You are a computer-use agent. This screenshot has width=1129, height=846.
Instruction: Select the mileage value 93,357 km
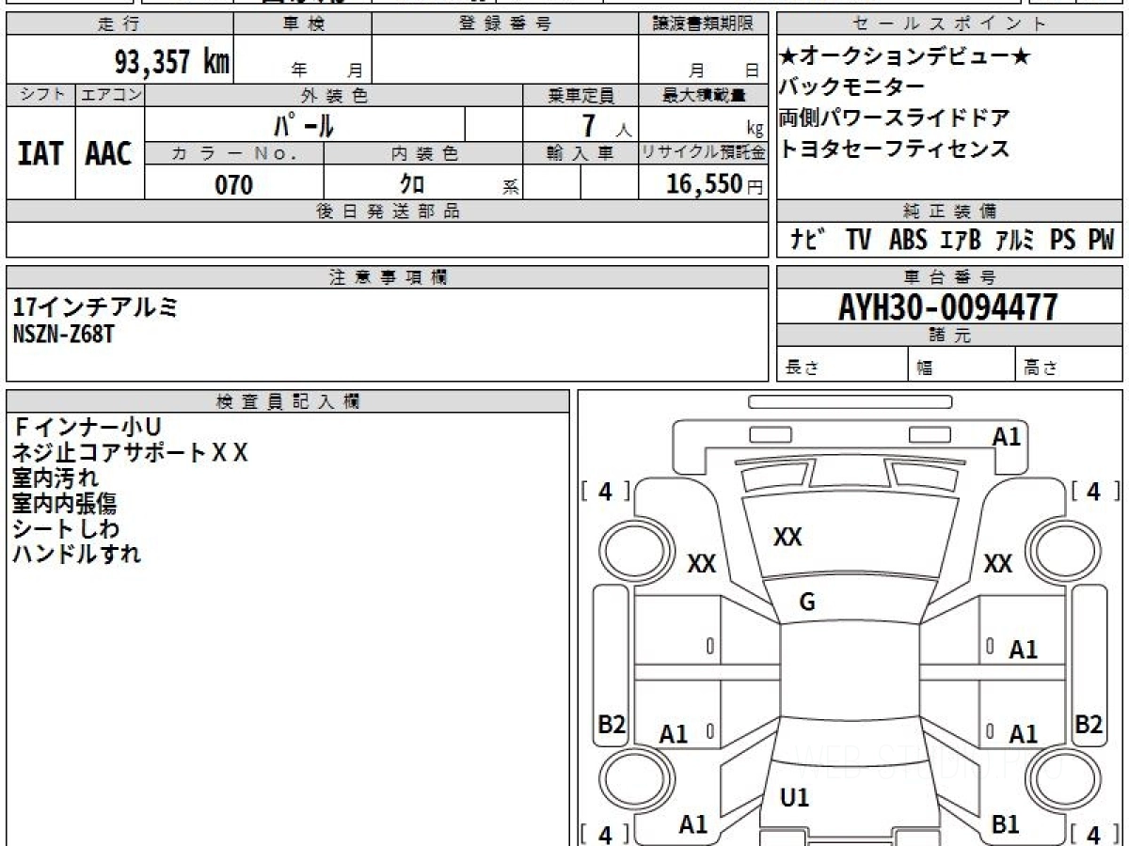(172, 63)
